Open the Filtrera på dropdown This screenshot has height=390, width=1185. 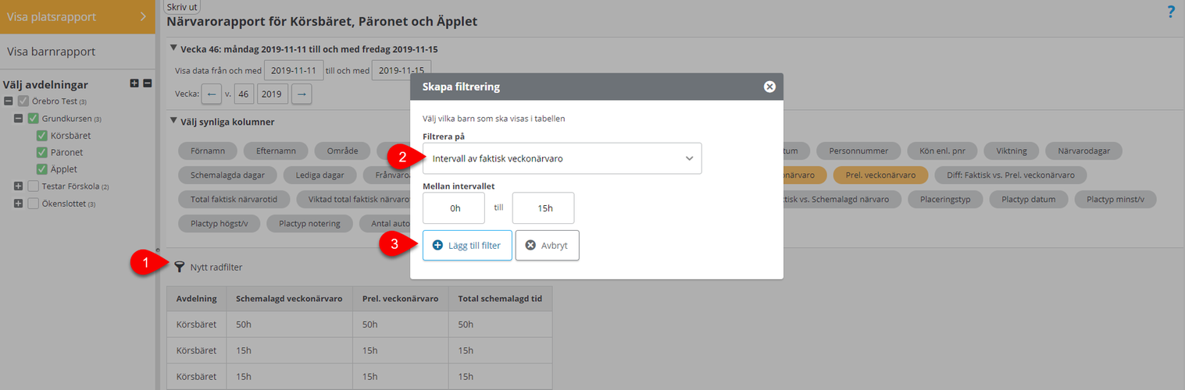tap(562, 158)
